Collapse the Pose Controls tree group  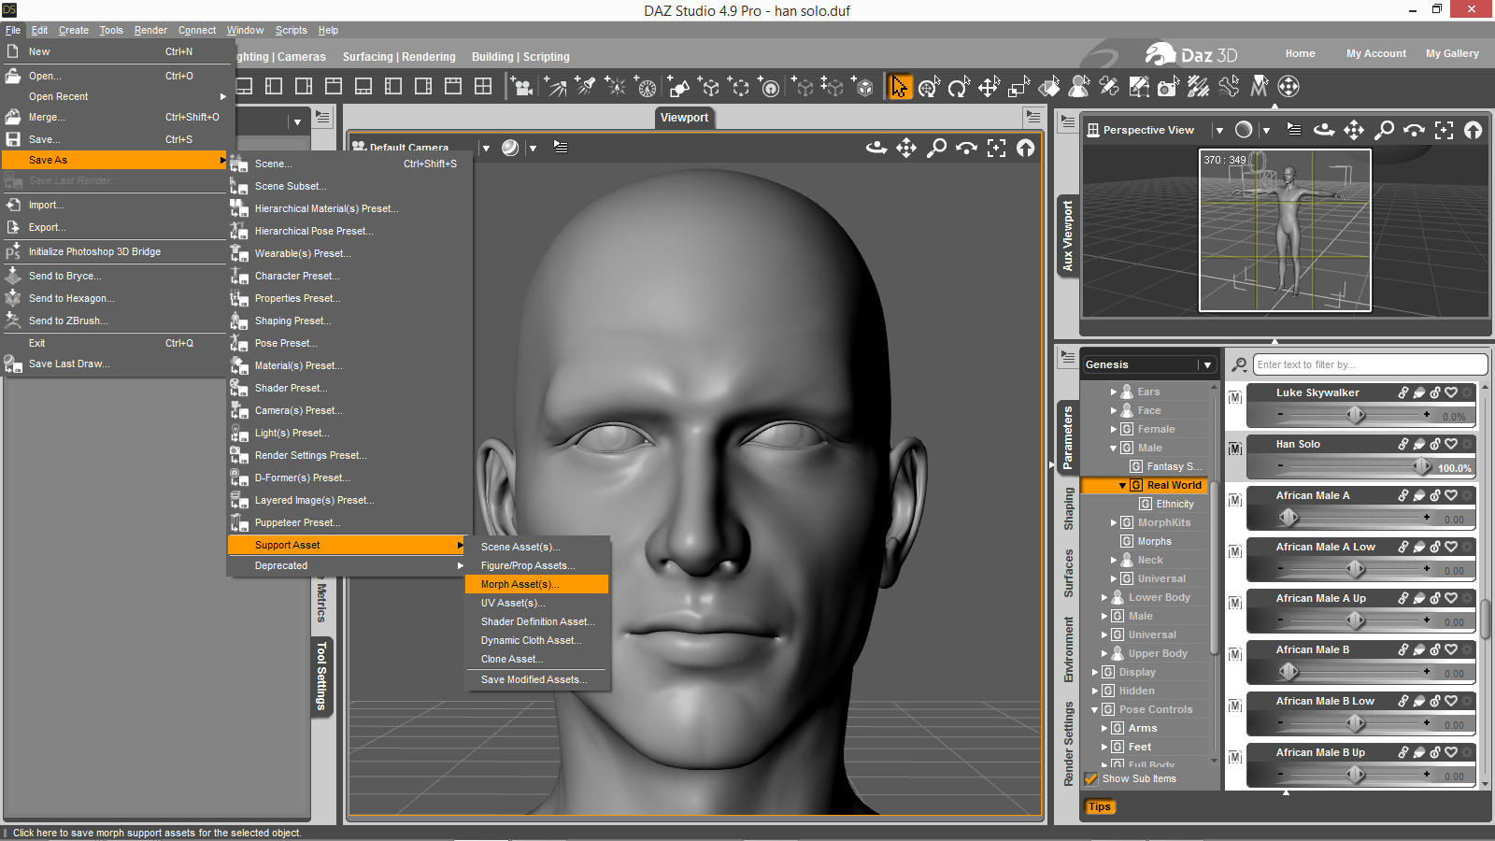(x=1095, y=710)
